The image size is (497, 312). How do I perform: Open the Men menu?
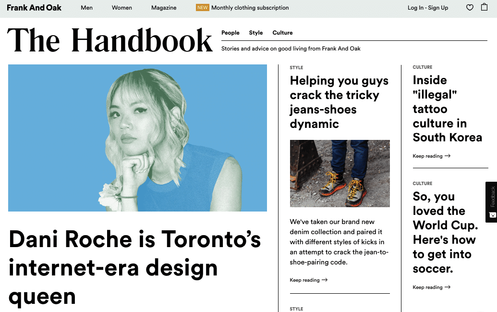[x=86, y=8]
